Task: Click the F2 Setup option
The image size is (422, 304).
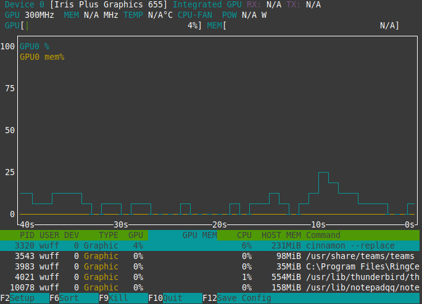Action: coord(17,298)
